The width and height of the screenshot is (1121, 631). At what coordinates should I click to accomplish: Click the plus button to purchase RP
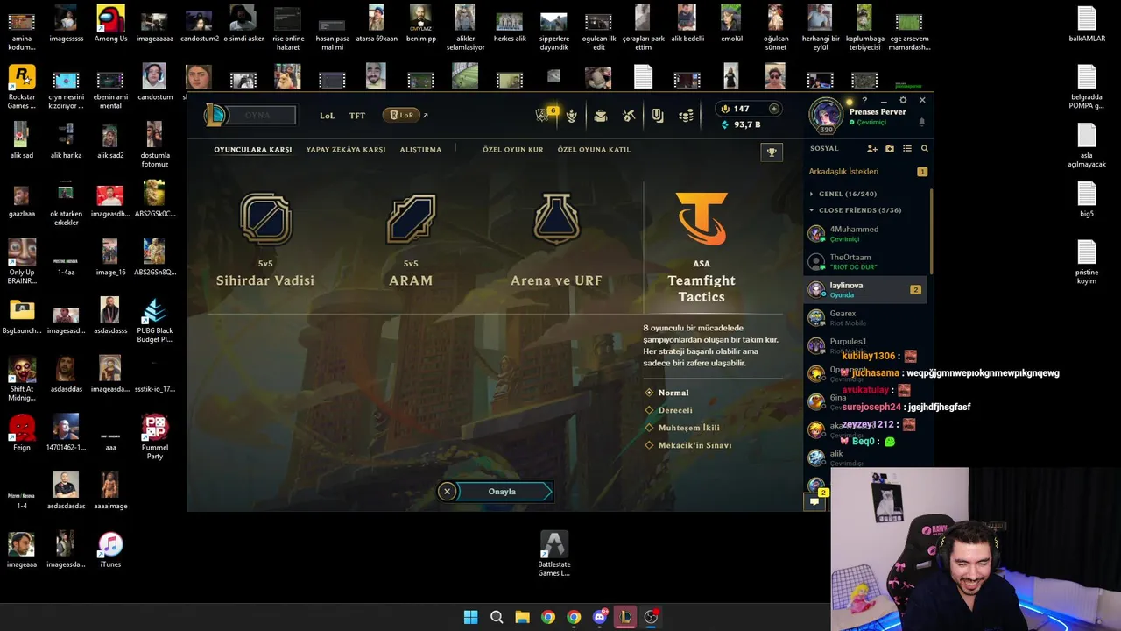point(773,109)
